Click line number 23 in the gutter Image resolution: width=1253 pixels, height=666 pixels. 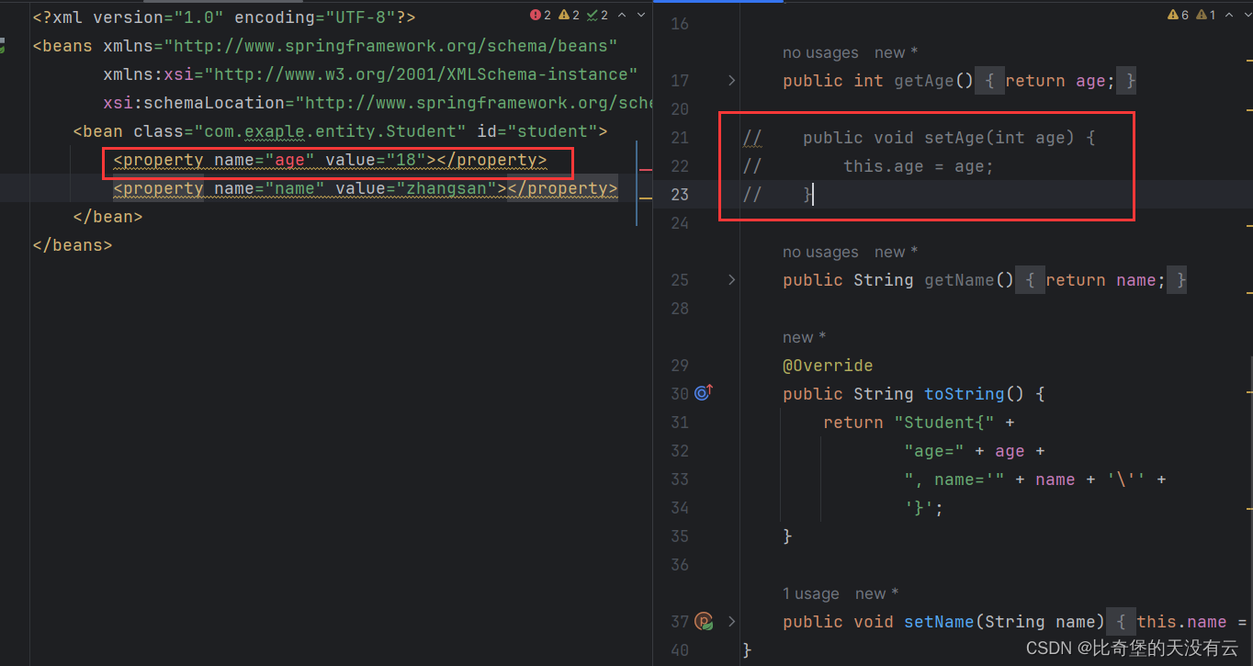click(680, 195)
